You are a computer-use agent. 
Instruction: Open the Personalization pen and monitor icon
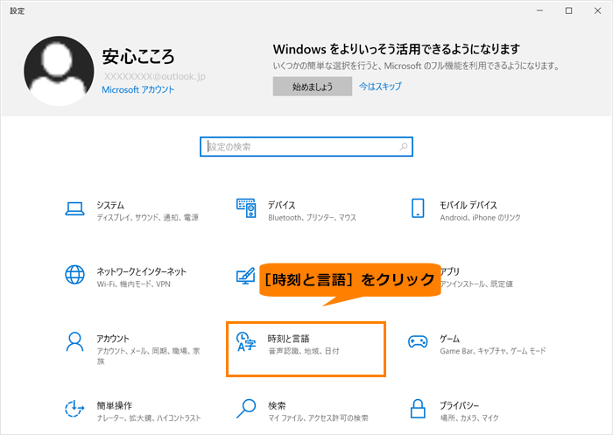[x=246, y=276]
